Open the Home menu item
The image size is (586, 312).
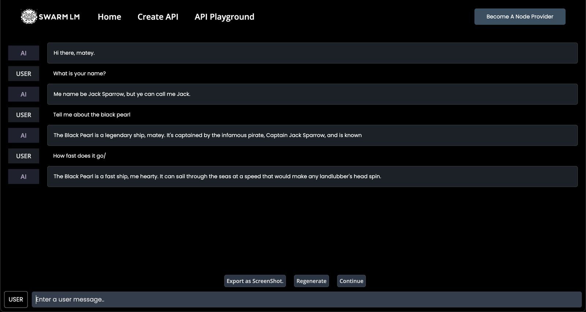point(109,17)
